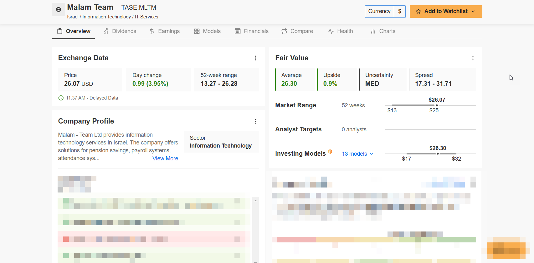Viewport: 534px width, 263px height.
Task: Click the pulse icon on Health tab
Action: (331, 31)
